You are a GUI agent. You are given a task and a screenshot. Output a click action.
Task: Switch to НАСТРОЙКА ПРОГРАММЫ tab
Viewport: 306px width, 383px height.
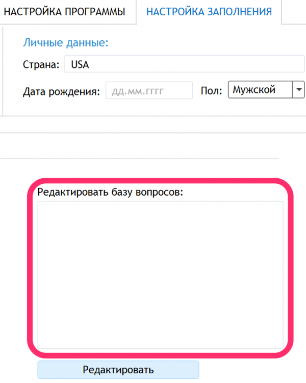[x=65, y=12]
